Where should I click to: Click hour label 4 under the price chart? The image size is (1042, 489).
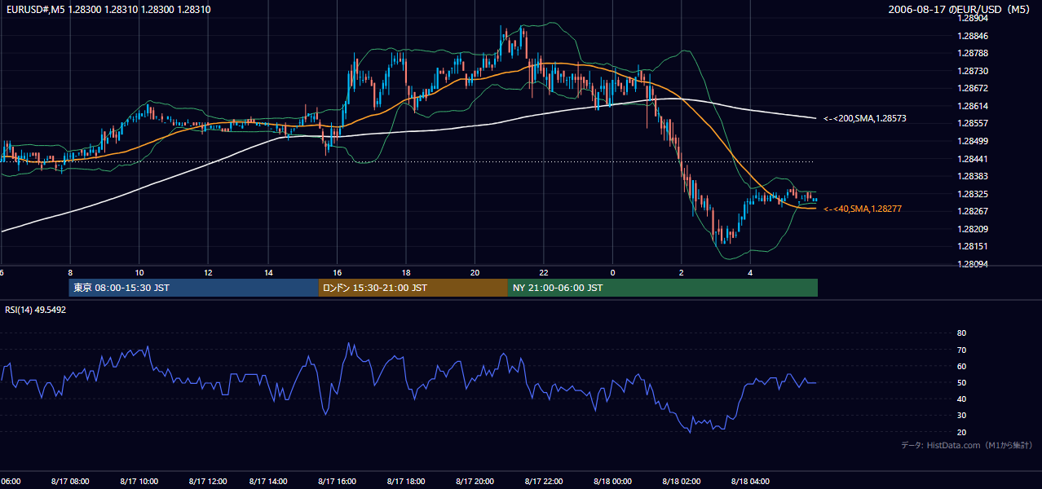[x=750, y=272]
